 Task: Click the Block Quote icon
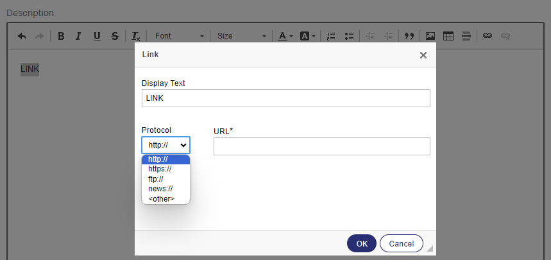409,36
